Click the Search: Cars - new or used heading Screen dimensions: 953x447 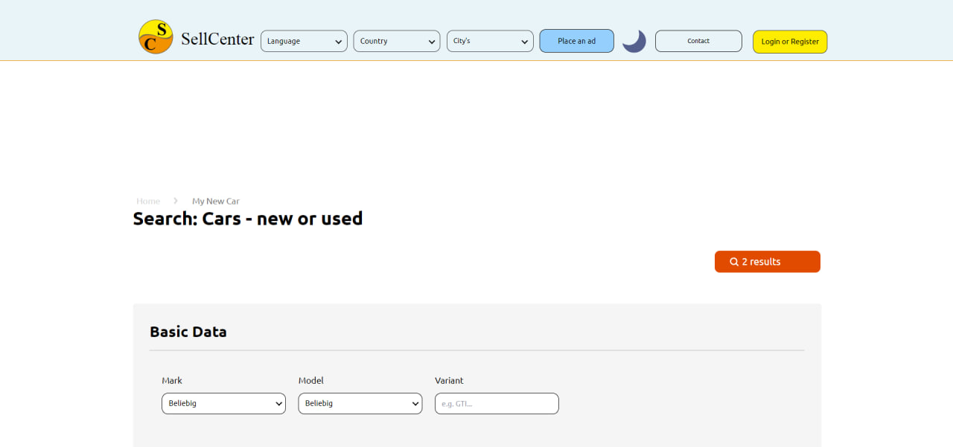pos(248,219)
